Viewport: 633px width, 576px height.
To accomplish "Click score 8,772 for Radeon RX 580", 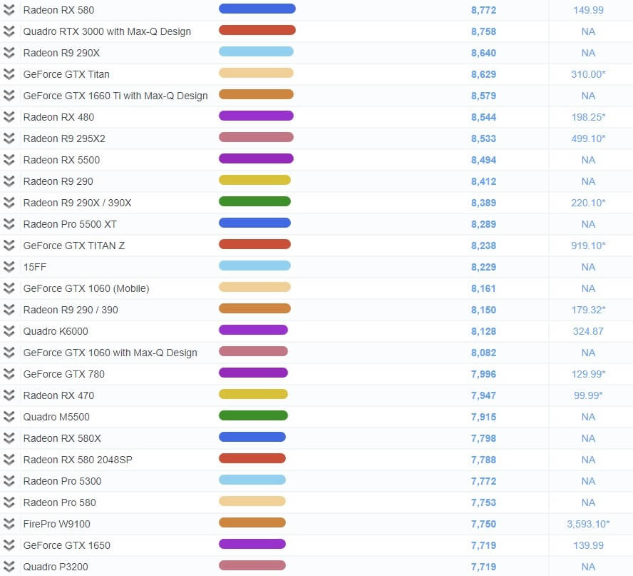I will coord(483,10).
